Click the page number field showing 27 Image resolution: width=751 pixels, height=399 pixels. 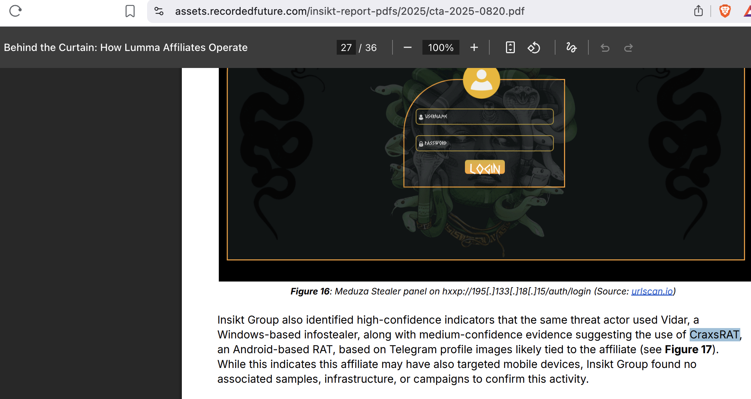(x=346, y=48)
